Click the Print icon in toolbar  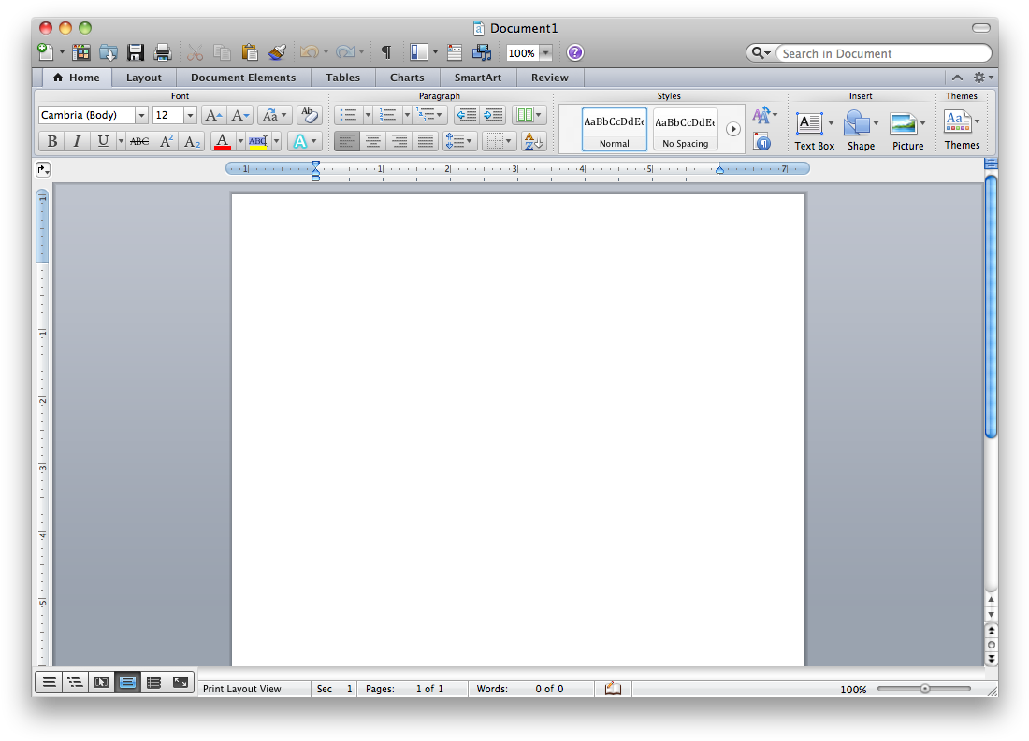pyautogui.click(x=163, y=53)
